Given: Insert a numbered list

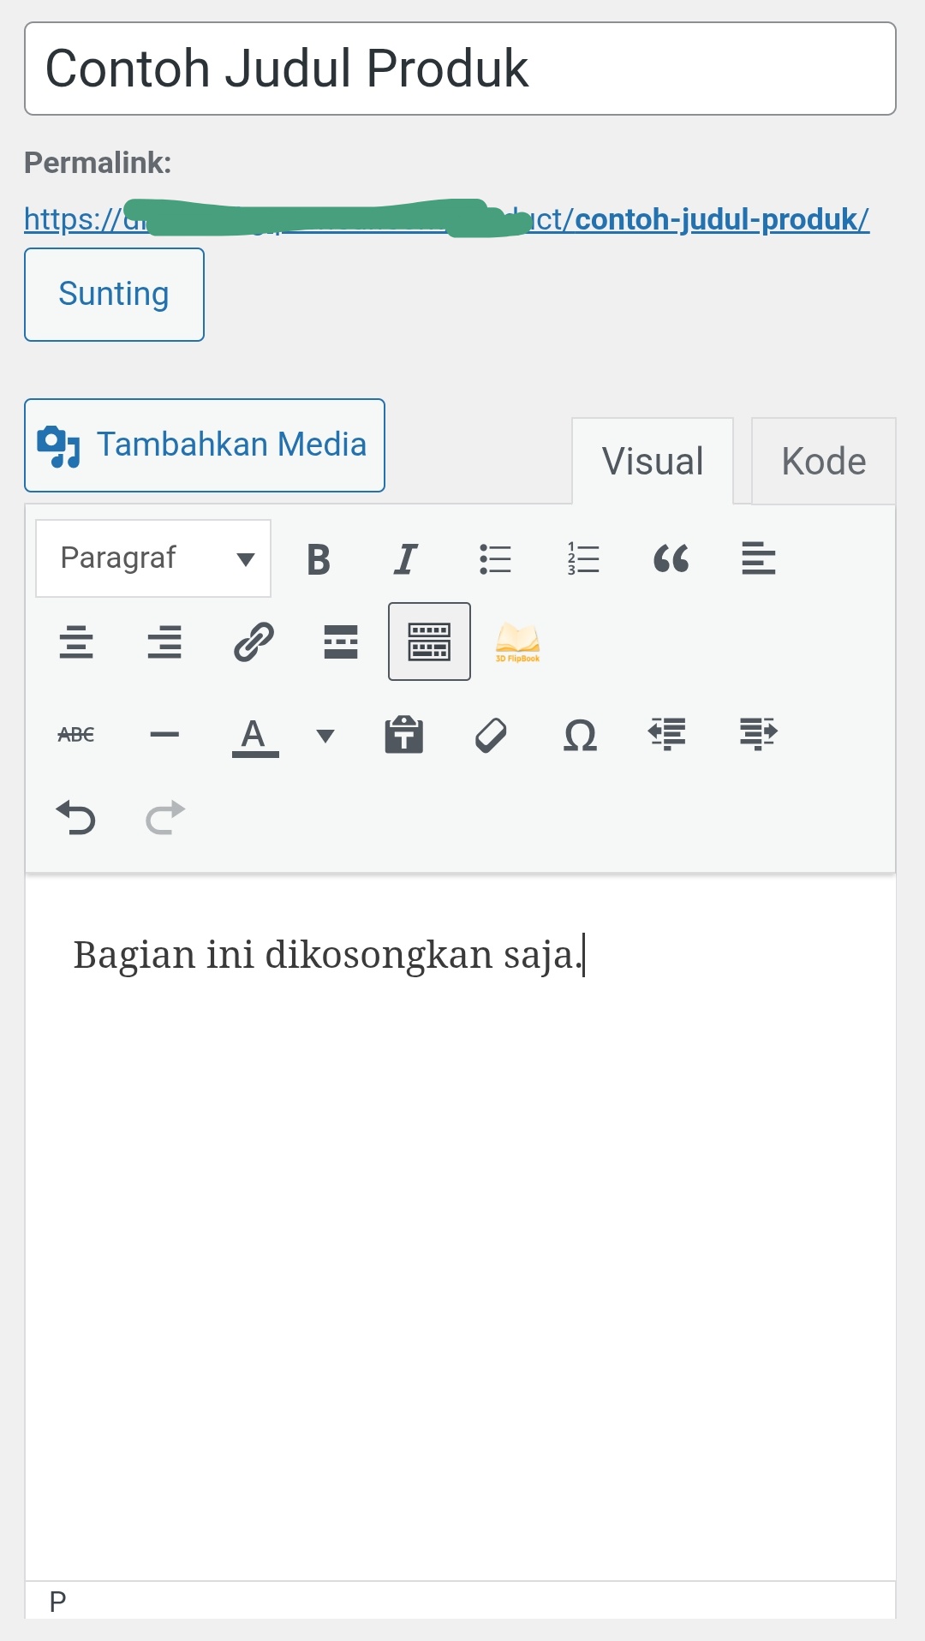Looking at the screenshot, I should (583, 559).
